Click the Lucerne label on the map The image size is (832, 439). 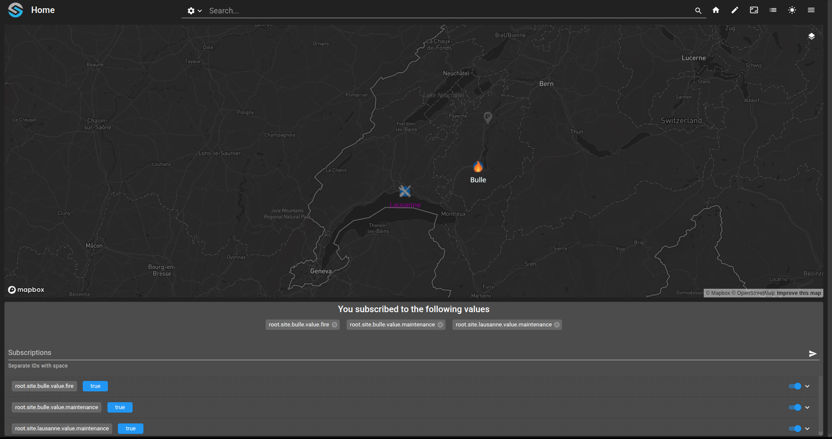click(x=694, y=58)
